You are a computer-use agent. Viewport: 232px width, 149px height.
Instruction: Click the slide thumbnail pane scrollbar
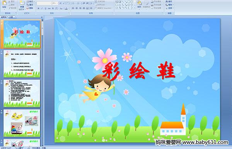coord(43,82)
